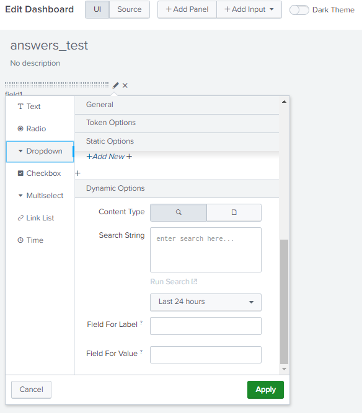Select the Checkbox input type
Screen dimensions: 362x413
tap(39, 173)
